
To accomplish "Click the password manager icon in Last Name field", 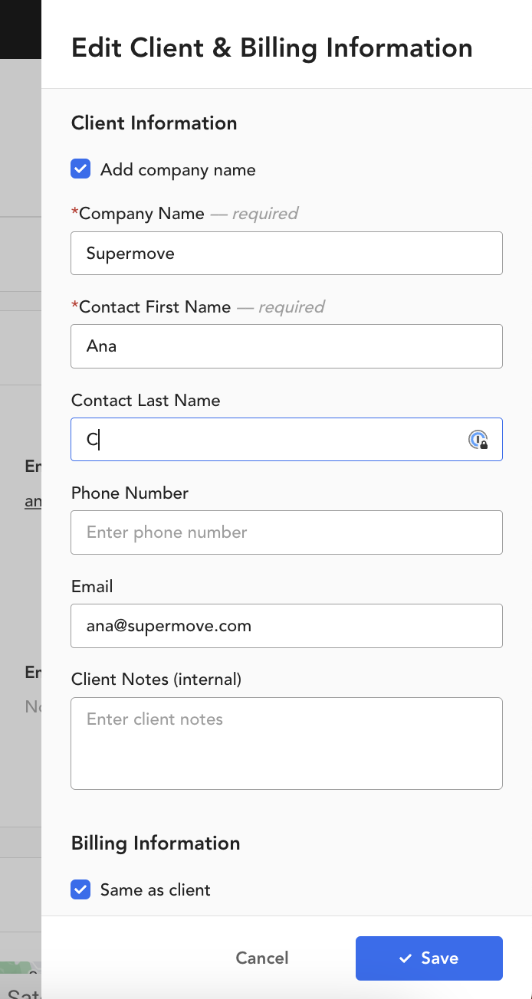I will pyautogui.click(x=478, y=440).
